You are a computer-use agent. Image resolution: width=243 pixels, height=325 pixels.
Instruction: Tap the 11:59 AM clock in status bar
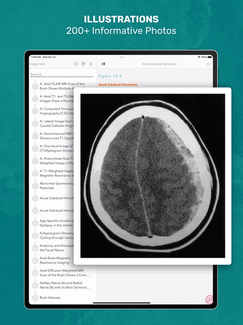(x=36, y=57)
